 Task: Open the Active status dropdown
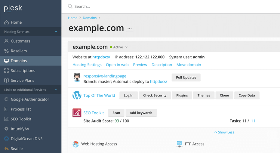(x=126, y=47)
